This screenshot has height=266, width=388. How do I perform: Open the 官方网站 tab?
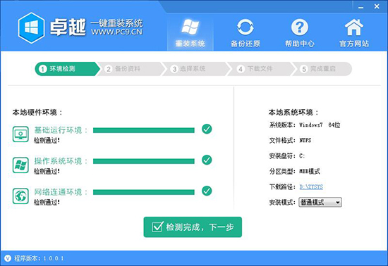coord(354,32)
